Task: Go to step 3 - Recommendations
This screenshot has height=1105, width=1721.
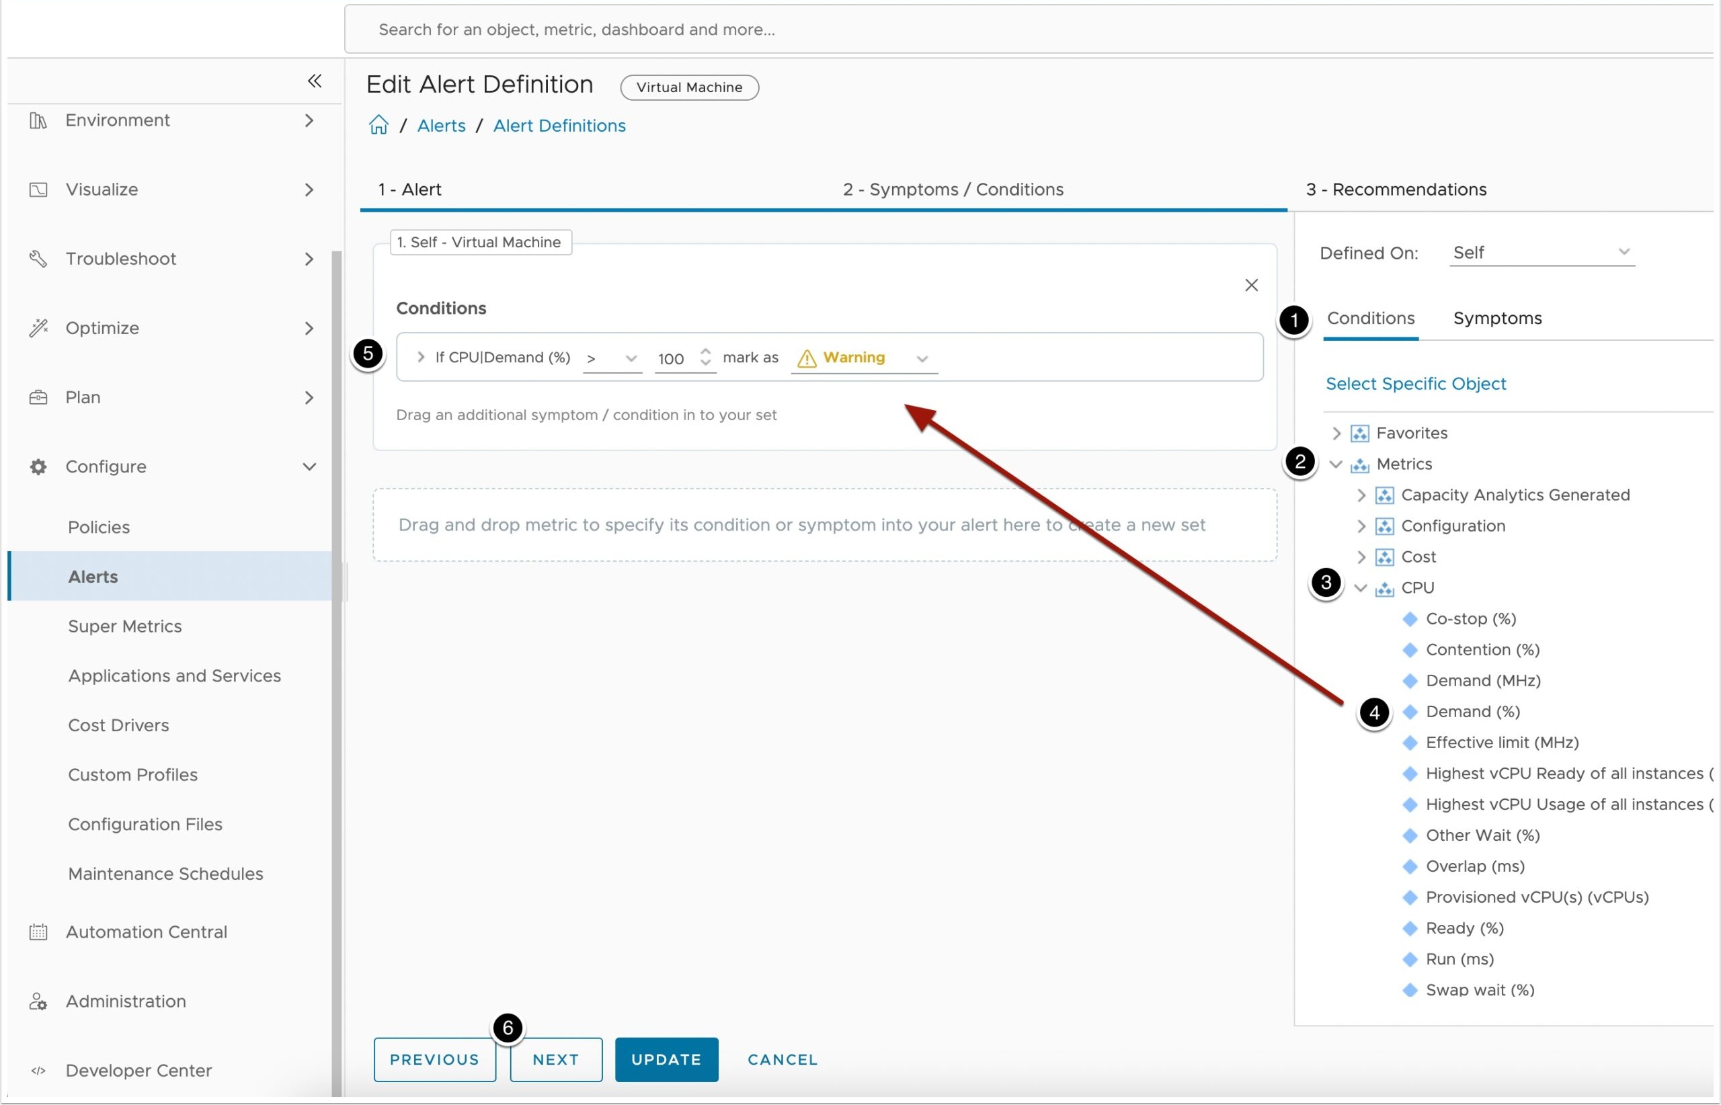Action: tap(1395, 190)
